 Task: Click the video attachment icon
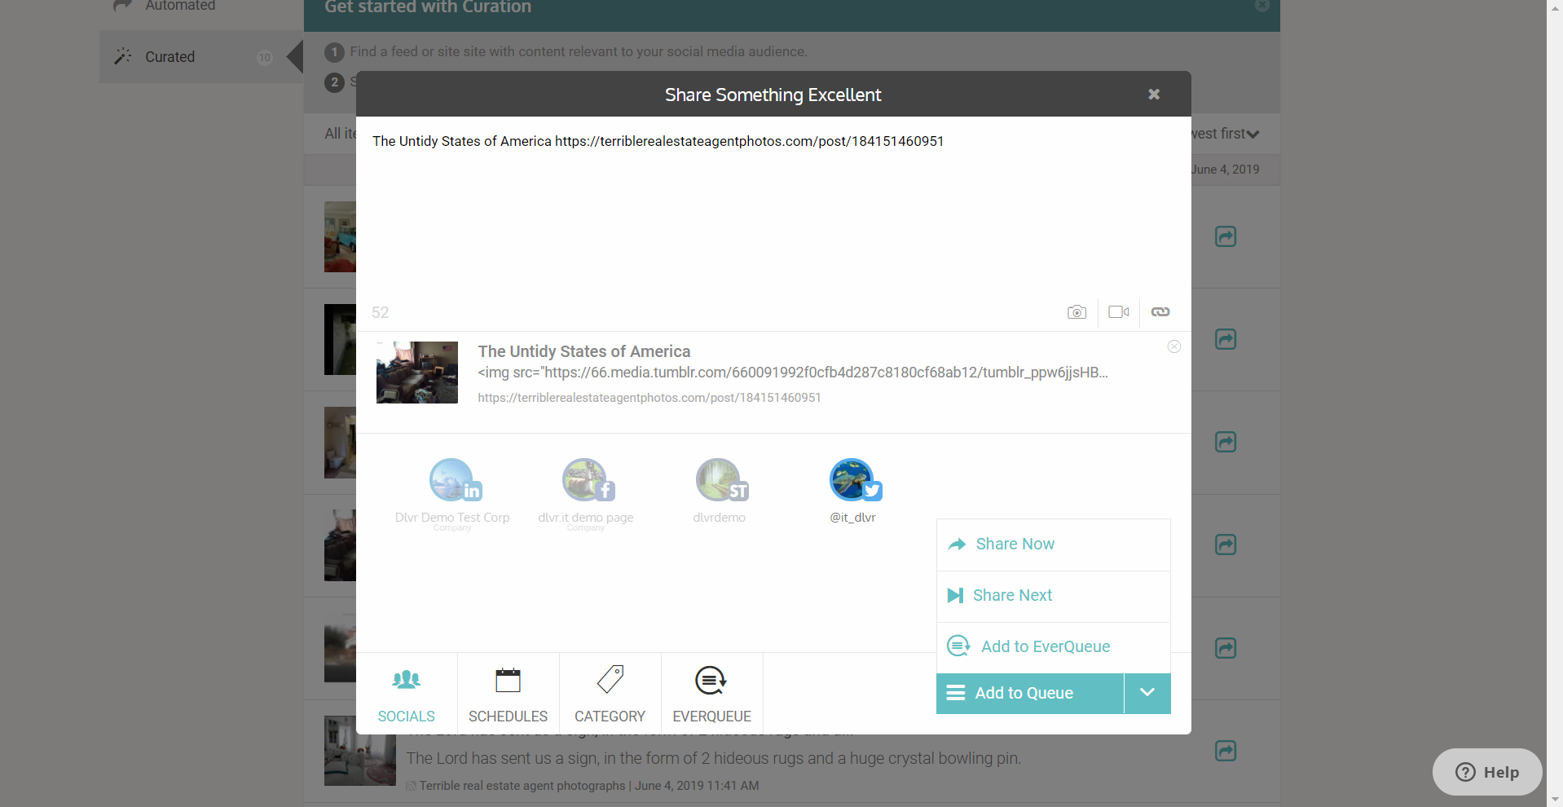[1119, 312]
